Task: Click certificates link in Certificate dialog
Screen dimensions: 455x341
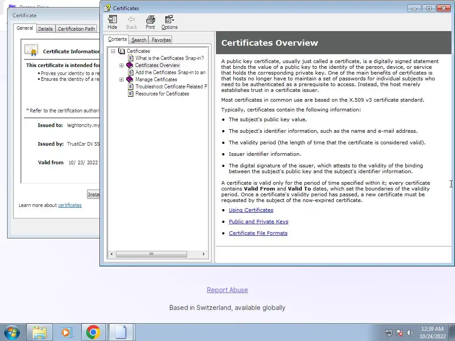Action: tap(70, 205)
